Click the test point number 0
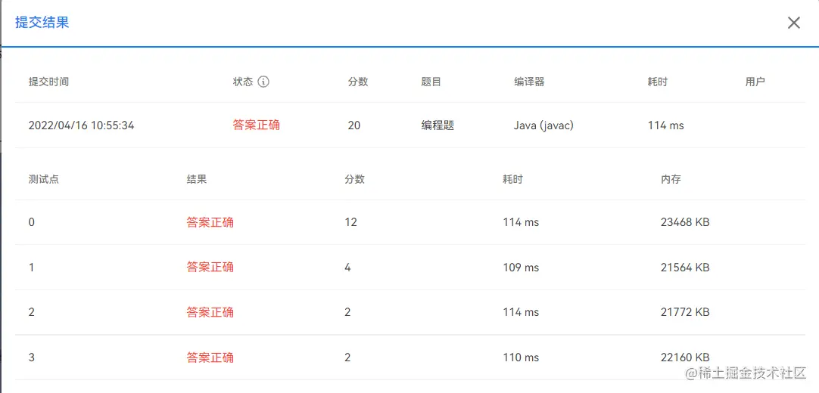This screenshot has height=393, width=819. point(31,222)
